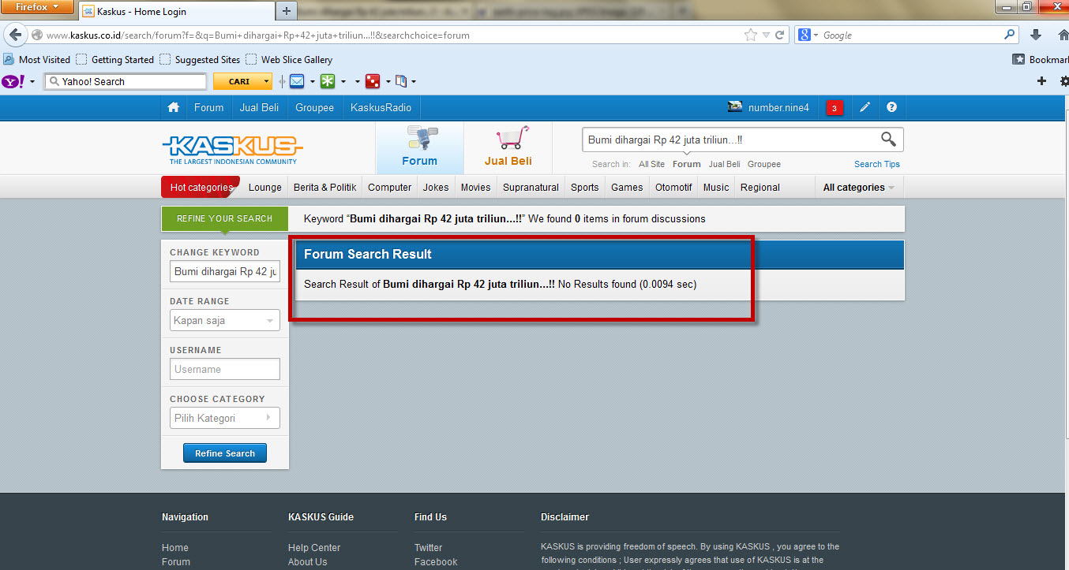
Task: Open the Pilih Kategori category dropdown
Action: [225, 418]
